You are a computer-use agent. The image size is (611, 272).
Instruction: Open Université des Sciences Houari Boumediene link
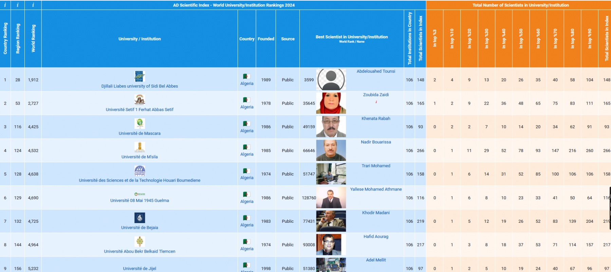click(140, 180)
